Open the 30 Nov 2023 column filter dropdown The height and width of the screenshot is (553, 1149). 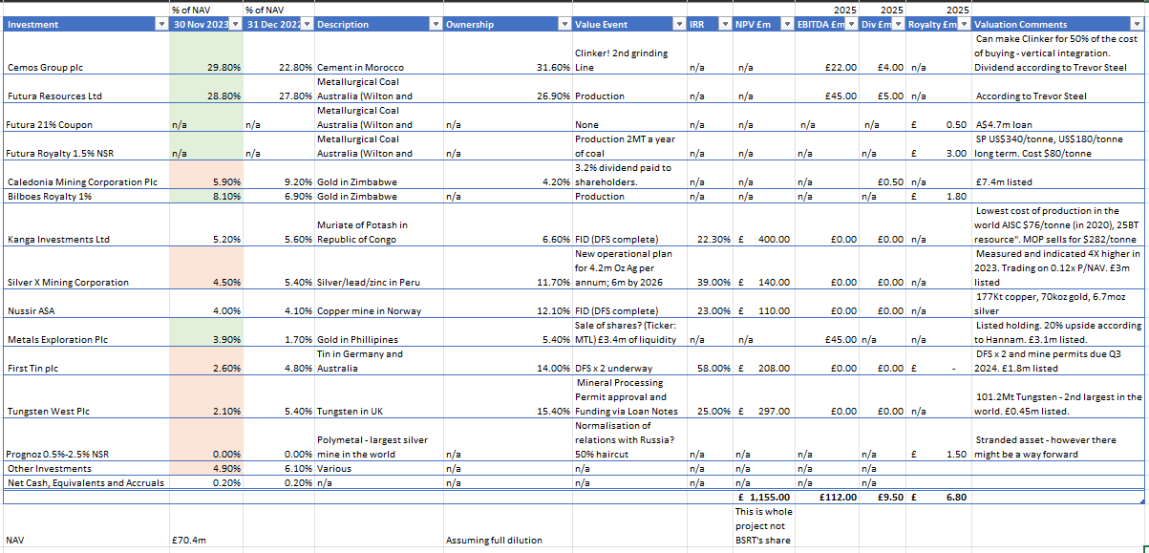(236, 25)
